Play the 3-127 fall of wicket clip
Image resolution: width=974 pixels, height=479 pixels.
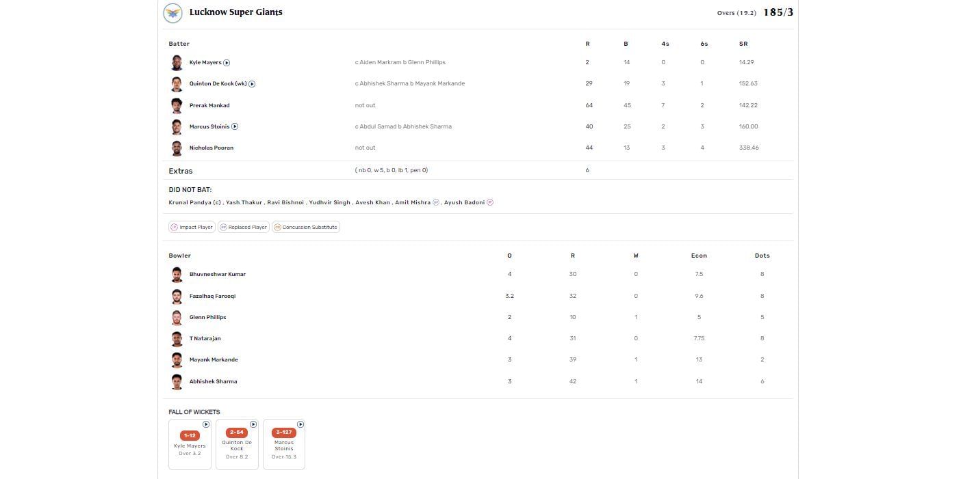(x=300, y=424)
